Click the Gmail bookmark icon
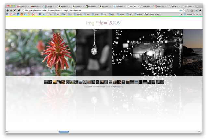Screen dimensions: 208x140 coord(11,14)
